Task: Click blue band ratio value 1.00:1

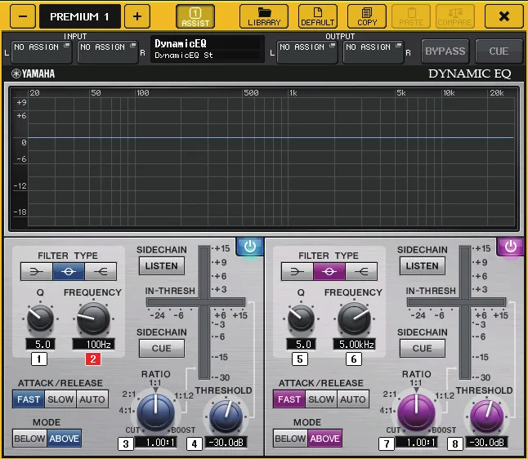Action: (x=156, y=442)
